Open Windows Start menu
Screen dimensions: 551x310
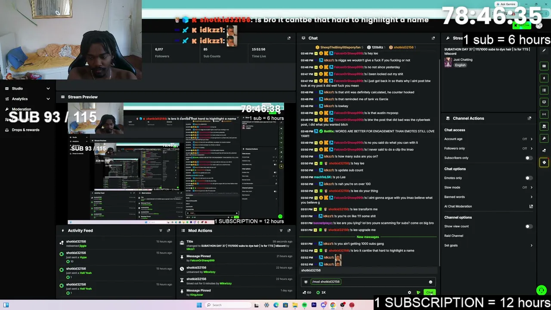[x=199, y=305]
